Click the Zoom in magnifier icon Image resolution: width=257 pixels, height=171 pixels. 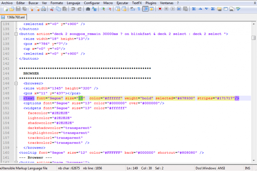(x=103, y=9)
